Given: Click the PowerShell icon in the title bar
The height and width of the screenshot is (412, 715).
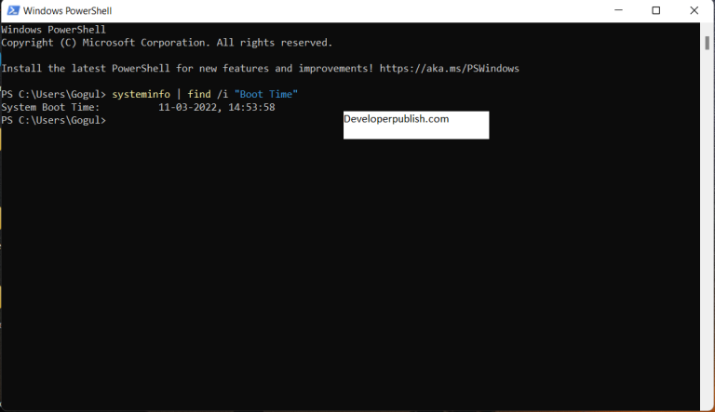Looking at the screenshot, I should (10, 10).
